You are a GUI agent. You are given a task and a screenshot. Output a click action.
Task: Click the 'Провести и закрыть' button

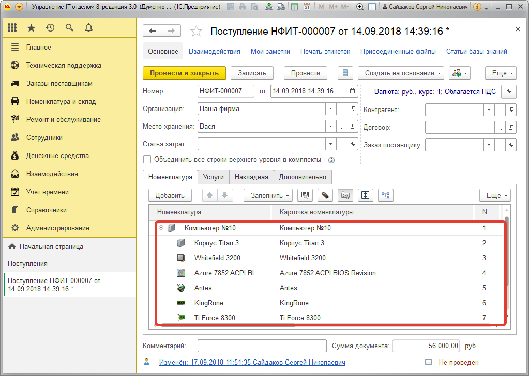point(184,73)
